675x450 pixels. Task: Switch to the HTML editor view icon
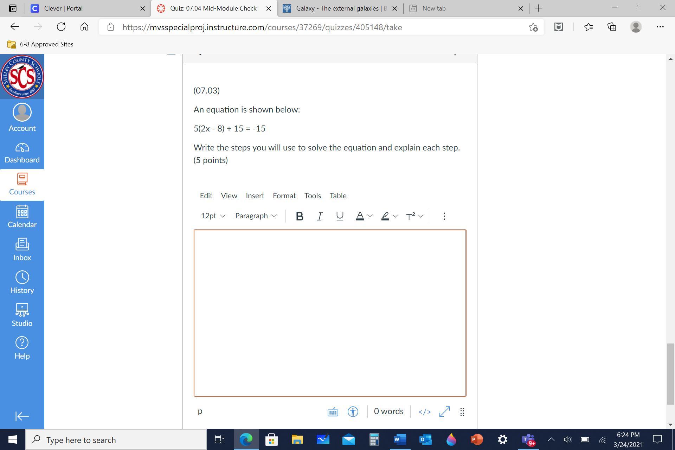[424, 412]
